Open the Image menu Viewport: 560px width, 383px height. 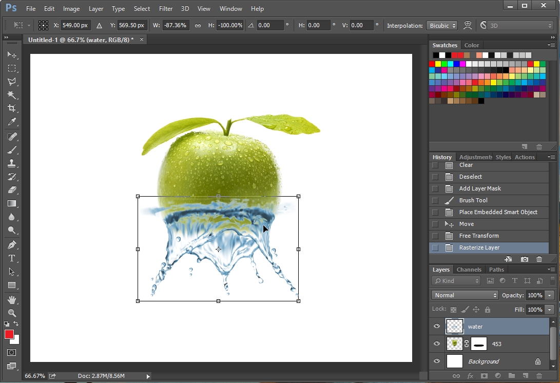[x=71, y=9]
